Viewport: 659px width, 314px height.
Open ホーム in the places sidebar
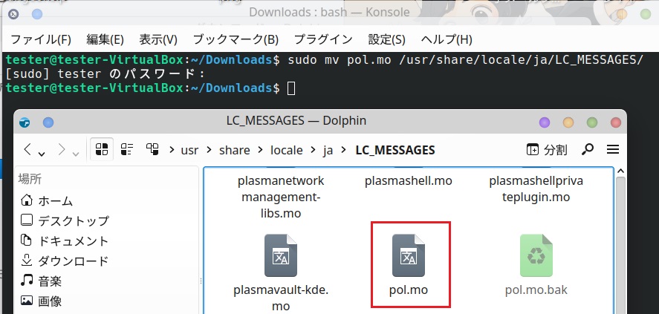point(56,200)
